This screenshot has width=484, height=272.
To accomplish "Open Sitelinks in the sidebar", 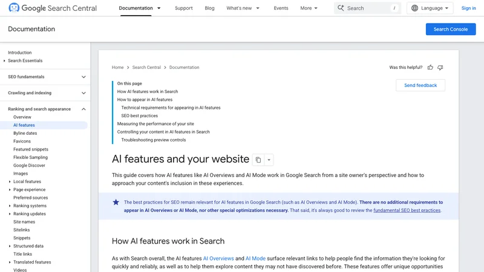I will tap(22, 230).
